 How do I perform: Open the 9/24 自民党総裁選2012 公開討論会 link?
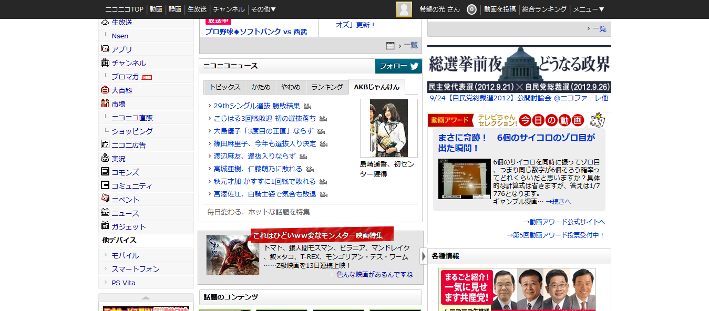tap(519, 98)
